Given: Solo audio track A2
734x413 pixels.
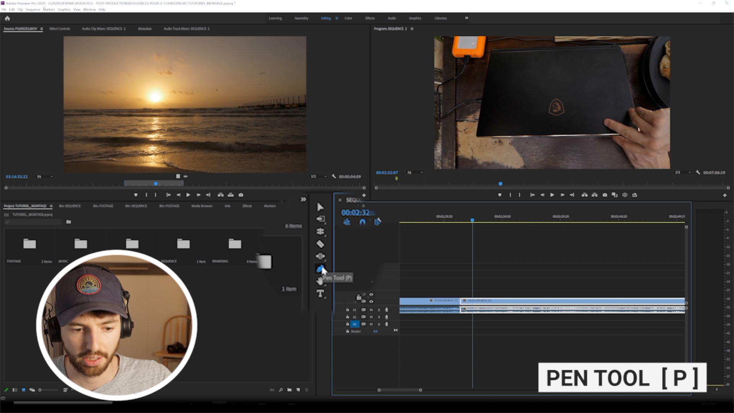Looking at the screenshot, I should [x=379, y=317].
